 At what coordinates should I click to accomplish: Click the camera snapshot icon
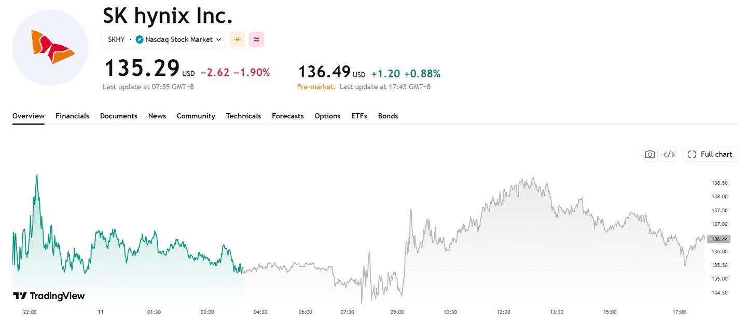click(x=649, y=154)
